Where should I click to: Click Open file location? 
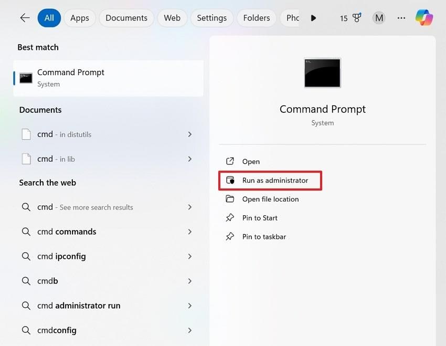point(271,199)
